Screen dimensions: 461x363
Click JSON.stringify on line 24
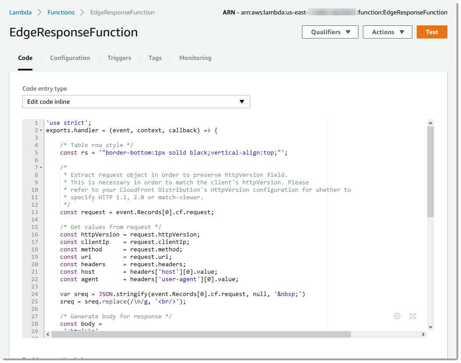123,294
